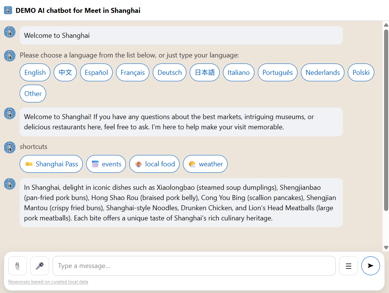Click the chatbot logo in header
Viewport: 389px width, 293px height.
[8, 10]
